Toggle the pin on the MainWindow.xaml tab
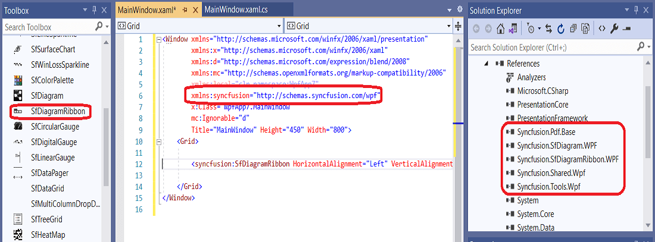 point(185,10)
